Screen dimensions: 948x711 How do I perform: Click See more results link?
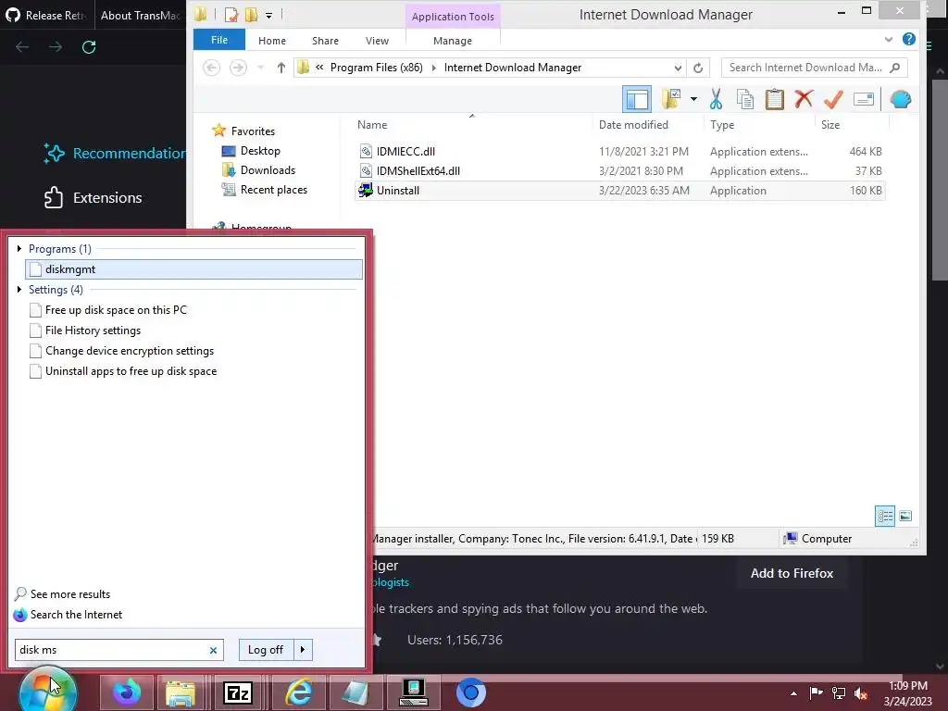click(x=70, y=594)
